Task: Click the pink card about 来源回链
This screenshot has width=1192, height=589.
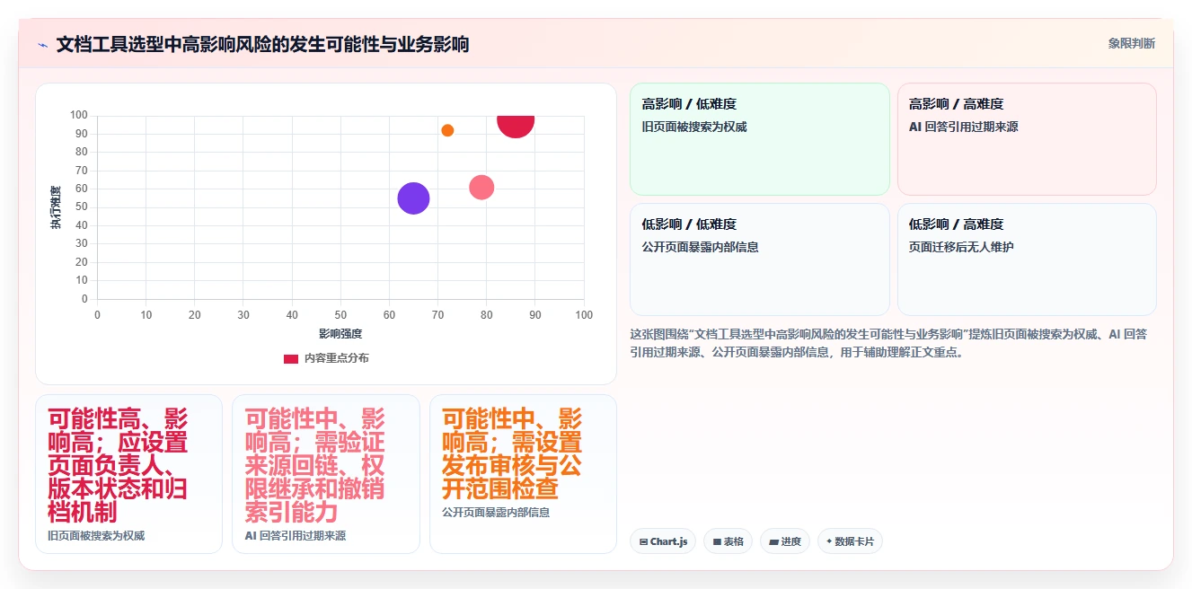Action: tap(326, 474)
